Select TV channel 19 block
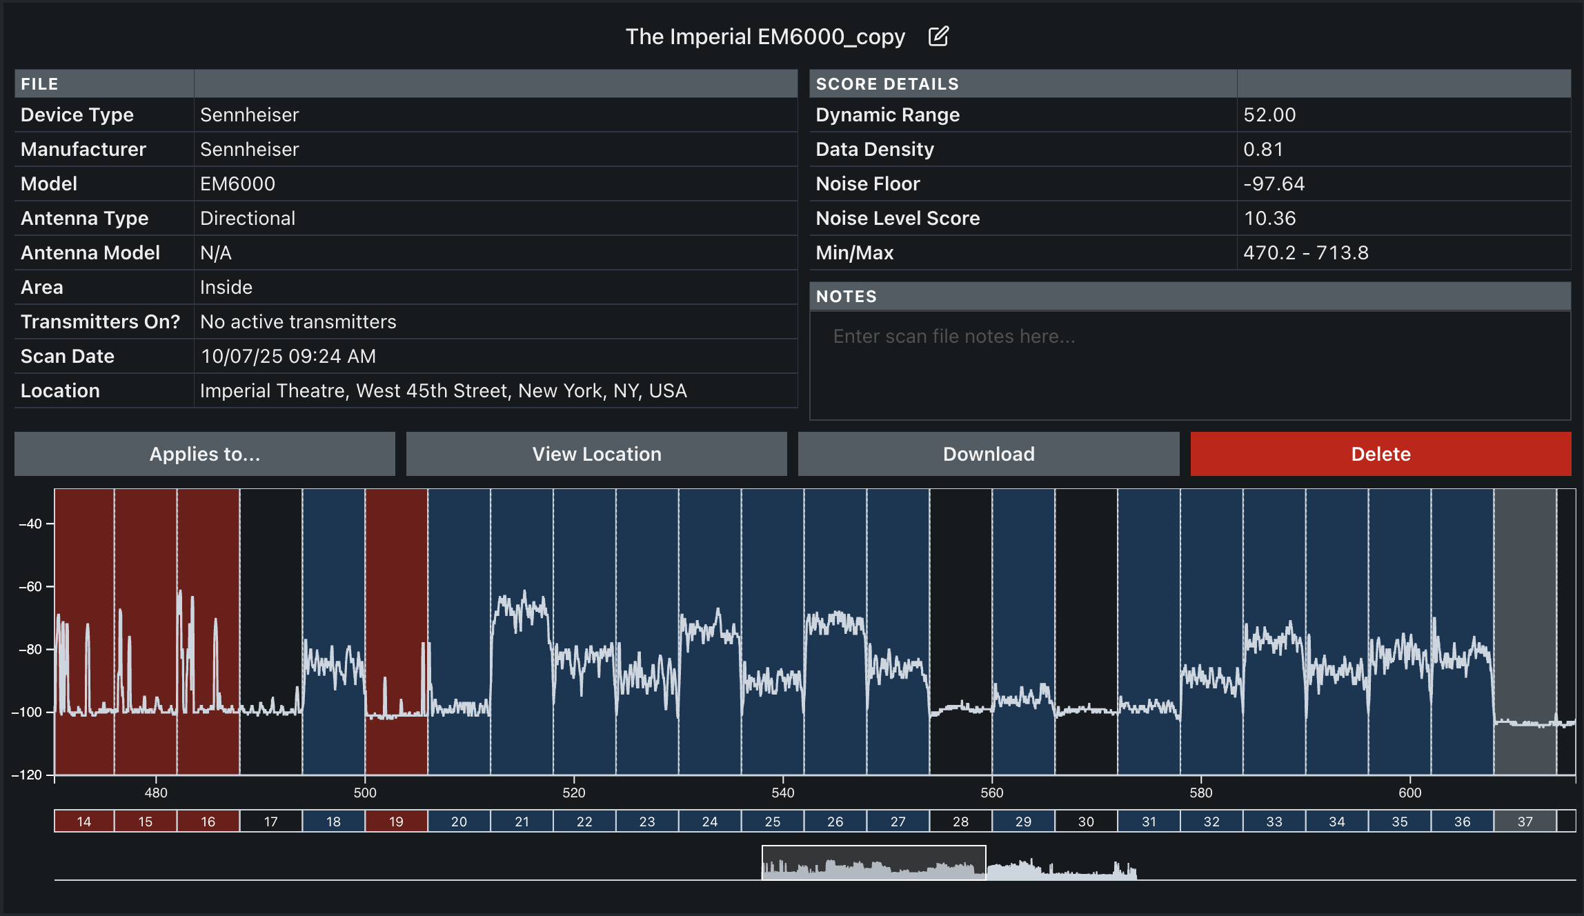Viewport: 1584px width, 916px height. [396, 822]
